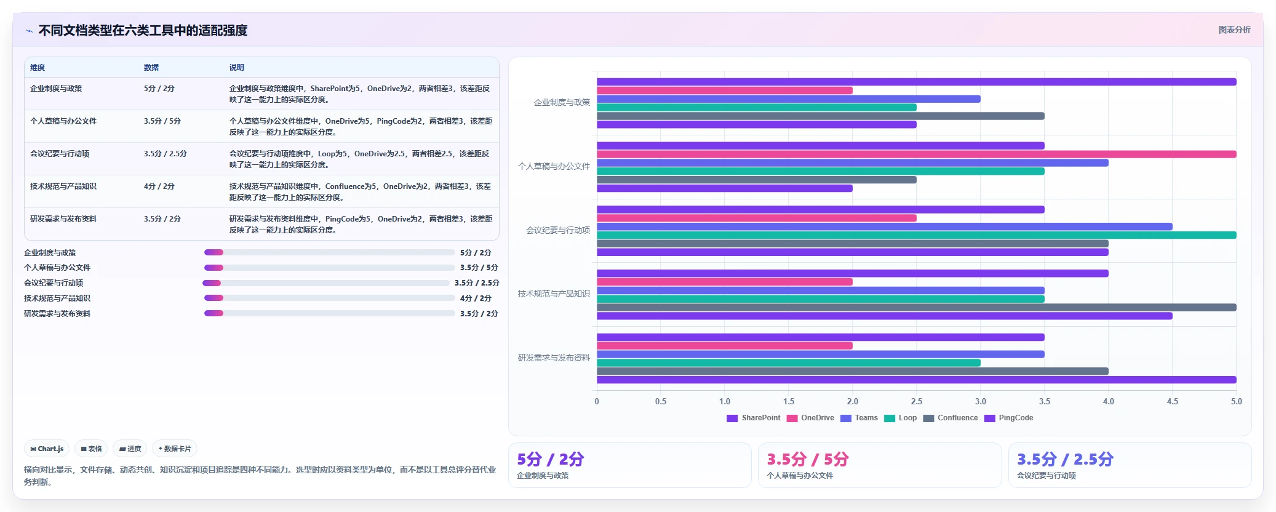Image resolution: width=1276 pixels, height=512 pixels.
Task: Toggle the Teams legend entry
Action: [x=859, y=418]
